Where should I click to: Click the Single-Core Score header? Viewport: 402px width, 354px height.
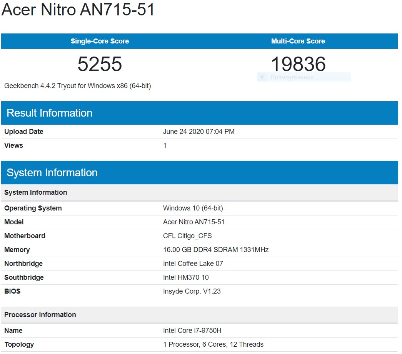(x=100, y=41)
